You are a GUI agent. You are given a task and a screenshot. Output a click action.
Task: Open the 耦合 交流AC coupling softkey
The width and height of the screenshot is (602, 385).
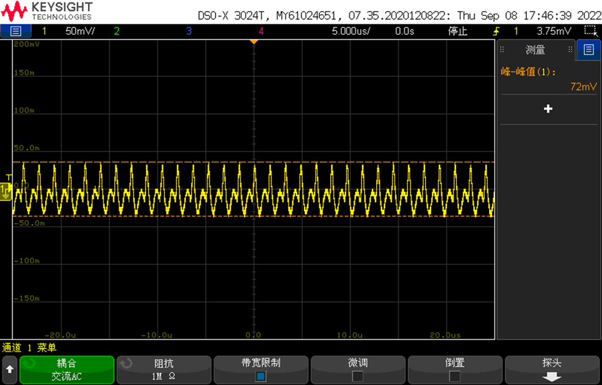(x=67, y=370)
